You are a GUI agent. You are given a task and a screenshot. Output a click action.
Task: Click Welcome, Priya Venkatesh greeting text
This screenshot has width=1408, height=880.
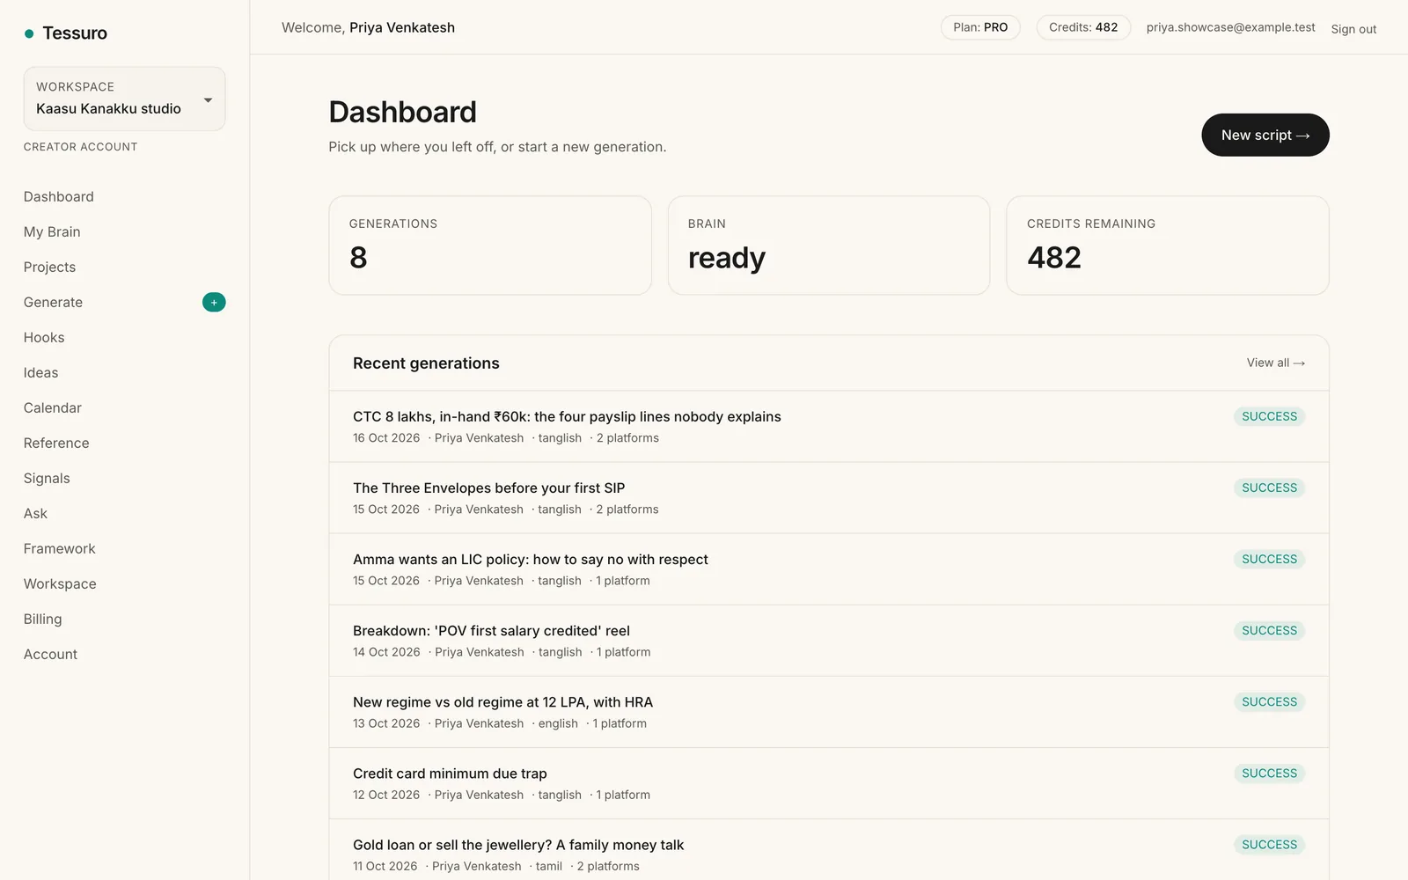point(368,27)
